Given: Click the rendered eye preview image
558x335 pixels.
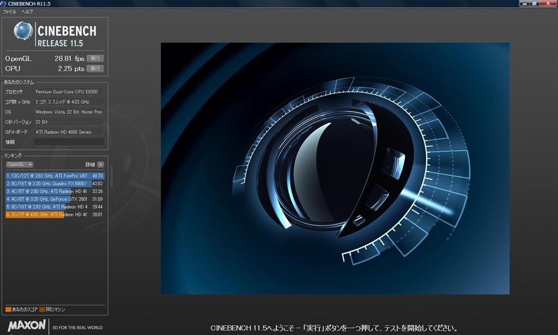Looking at the screenshot, I should [335, 169].
